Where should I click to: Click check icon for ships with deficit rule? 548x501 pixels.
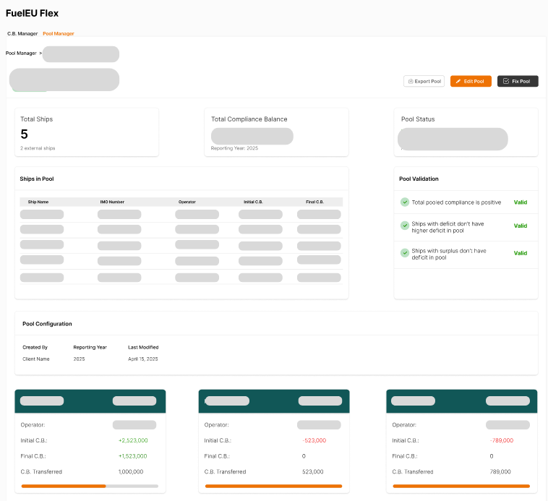[405, 226]
